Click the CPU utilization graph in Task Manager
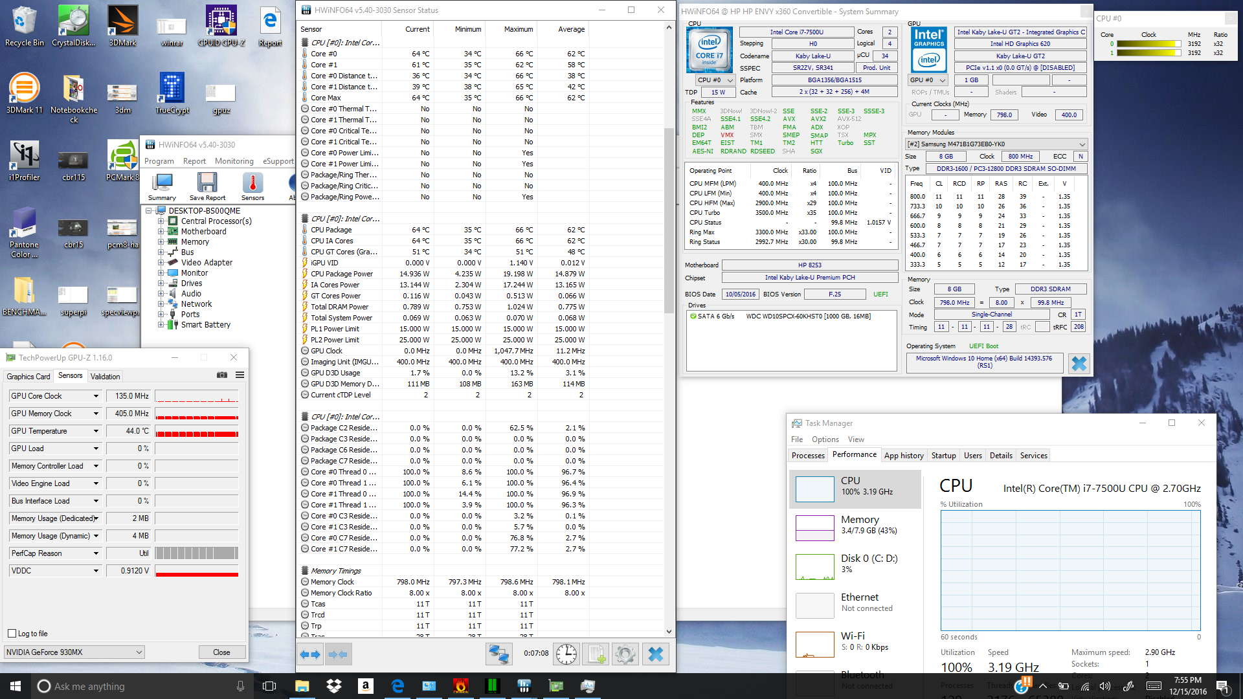The image size is (1243, 699). click(x=1071, y=570)
